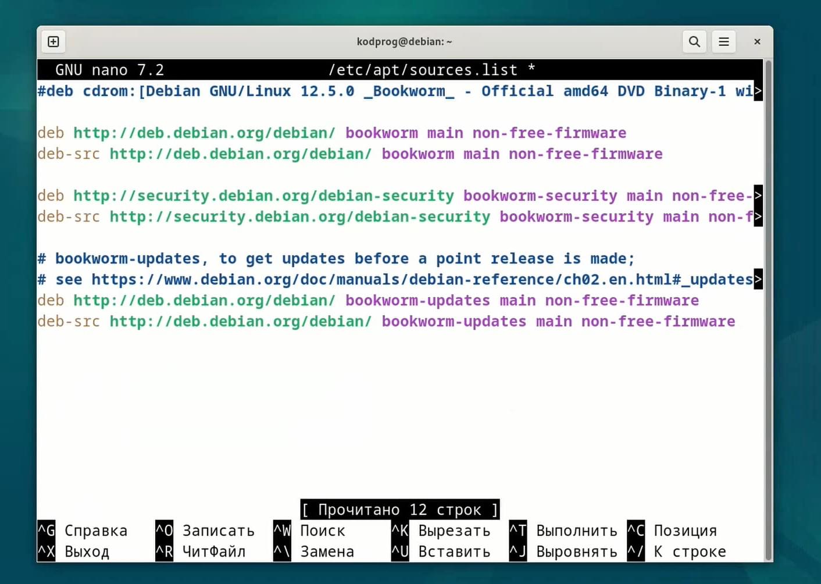Image resolution: width=821 pixels, height=584 pixels.
Task: Click the ^G Справка shortcut
Action: point(83,530)
